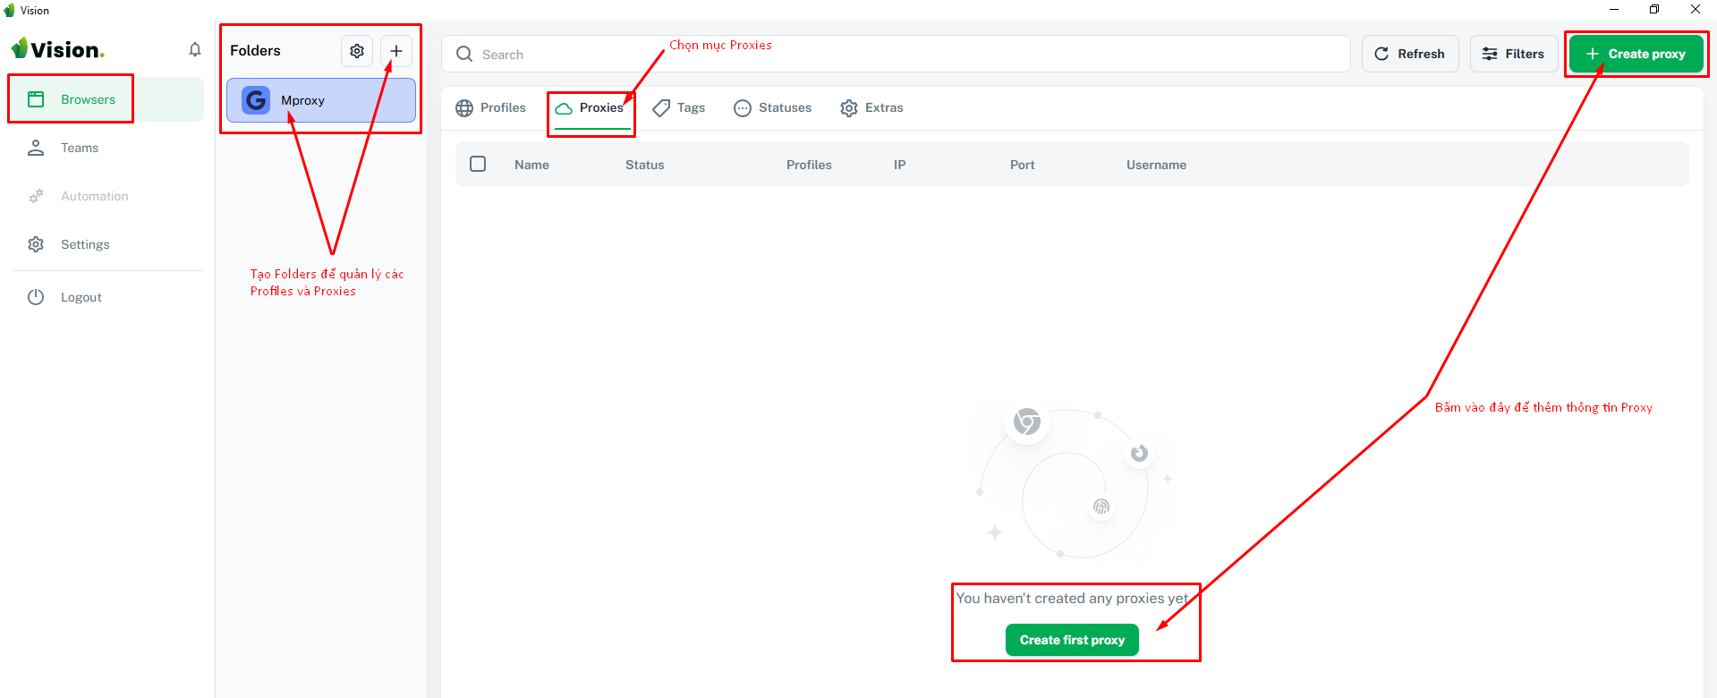Open the Statuses tab
This screenshot has width=1717, height=698.
[x=773, y=107]
